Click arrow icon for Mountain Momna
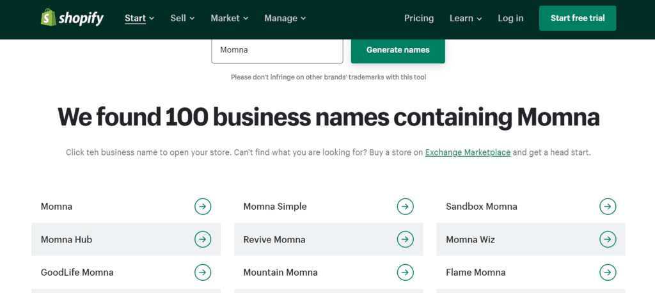 point(405,272)
